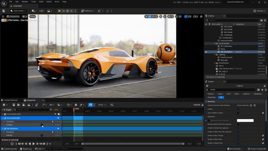This screenshot has width=268, height=151.
Task: Select the Cine Camera Actor in Outliner
Action: 226,68
